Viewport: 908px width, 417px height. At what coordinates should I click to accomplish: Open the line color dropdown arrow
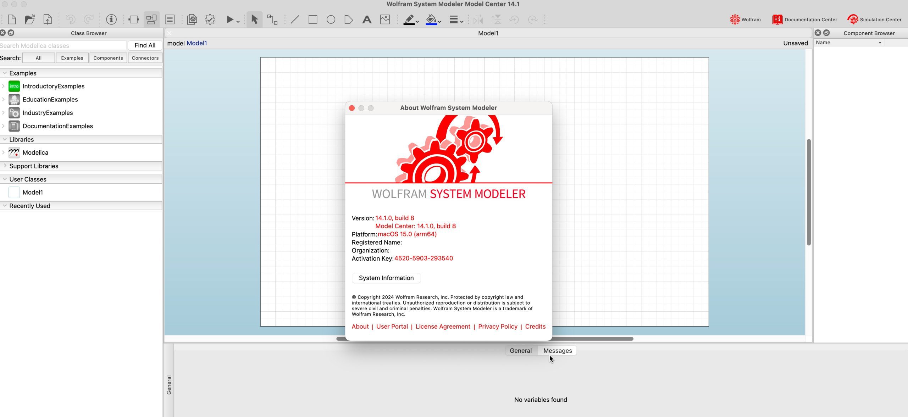[x=417, y=22]
